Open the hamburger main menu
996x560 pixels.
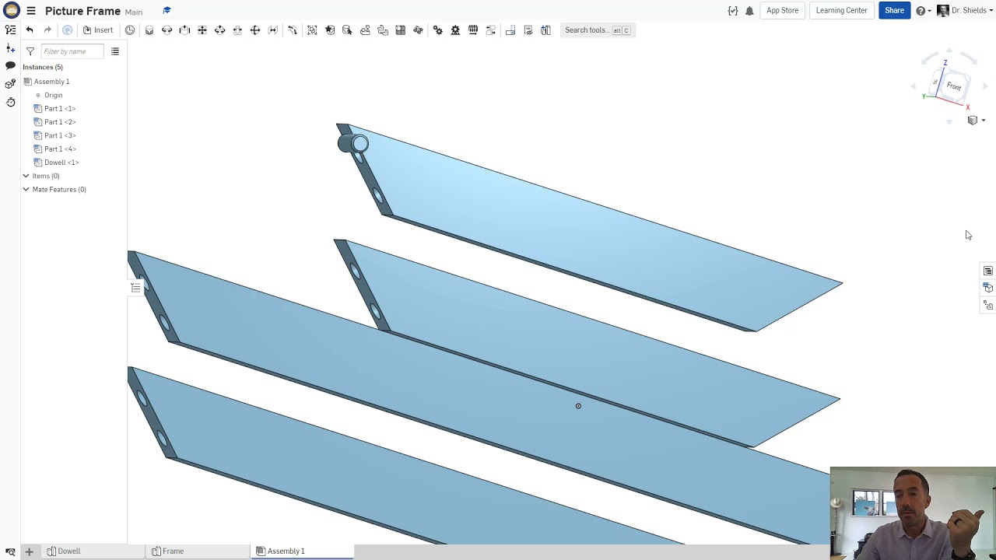click(x=31, y=11)
